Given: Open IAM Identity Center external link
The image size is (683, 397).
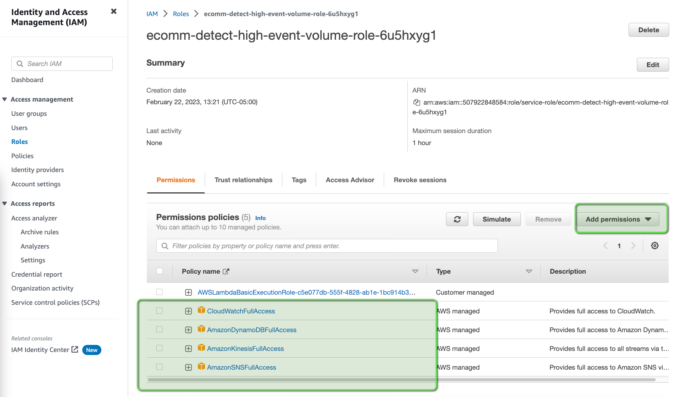Looking at the screenshot, I should (75, 349).
